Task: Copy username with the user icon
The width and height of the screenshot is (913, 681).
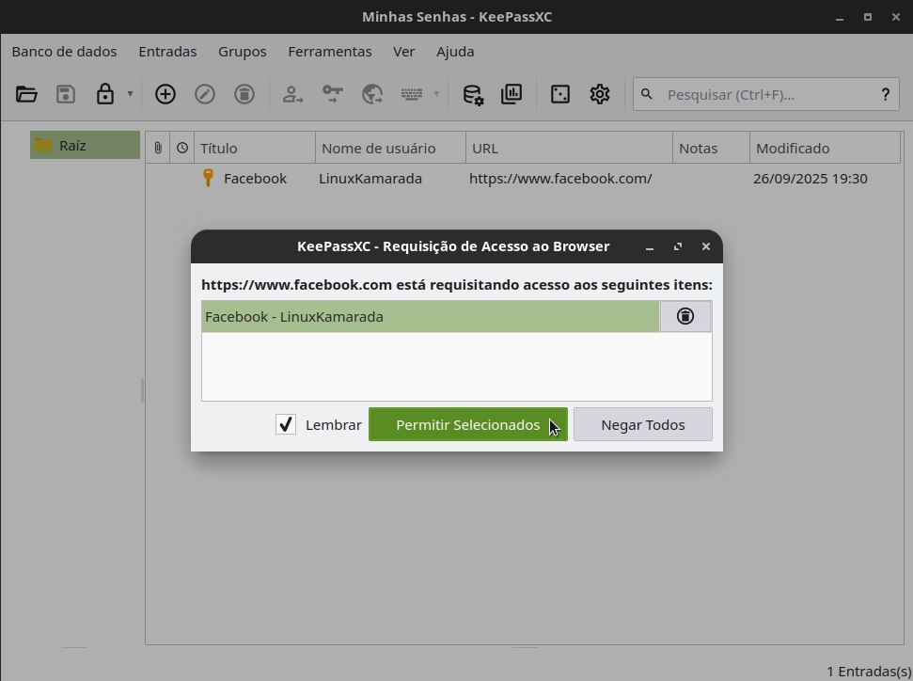Action: tap(292, 94)
